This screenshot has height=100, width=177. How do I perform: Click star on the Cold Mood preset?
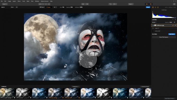pyautogui.click(x=47, y=98)
